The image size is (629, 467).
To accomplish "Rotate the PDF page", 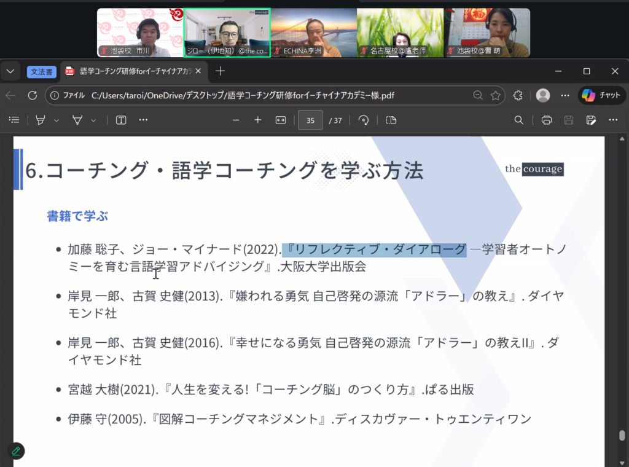I will [364, 120].
